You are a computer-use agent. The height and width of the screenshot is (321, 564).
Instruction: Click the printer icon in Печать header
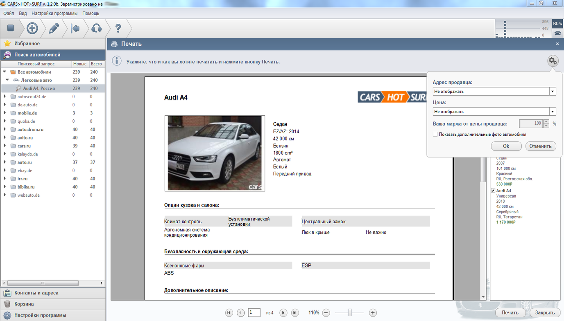coord(114,44)
